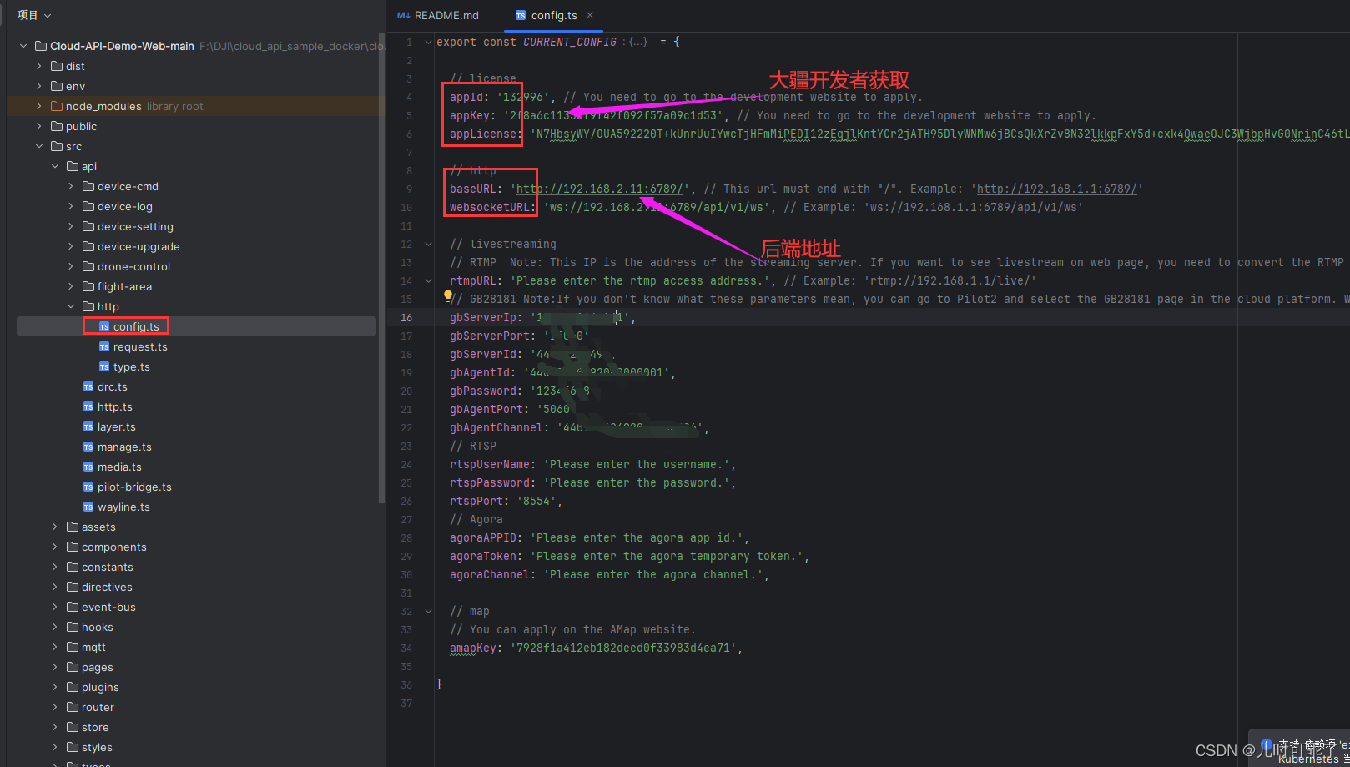The width and height of the screenshot is (1350, 767).
Task: Click the media.ts file icon
Action: pos(88,467)
